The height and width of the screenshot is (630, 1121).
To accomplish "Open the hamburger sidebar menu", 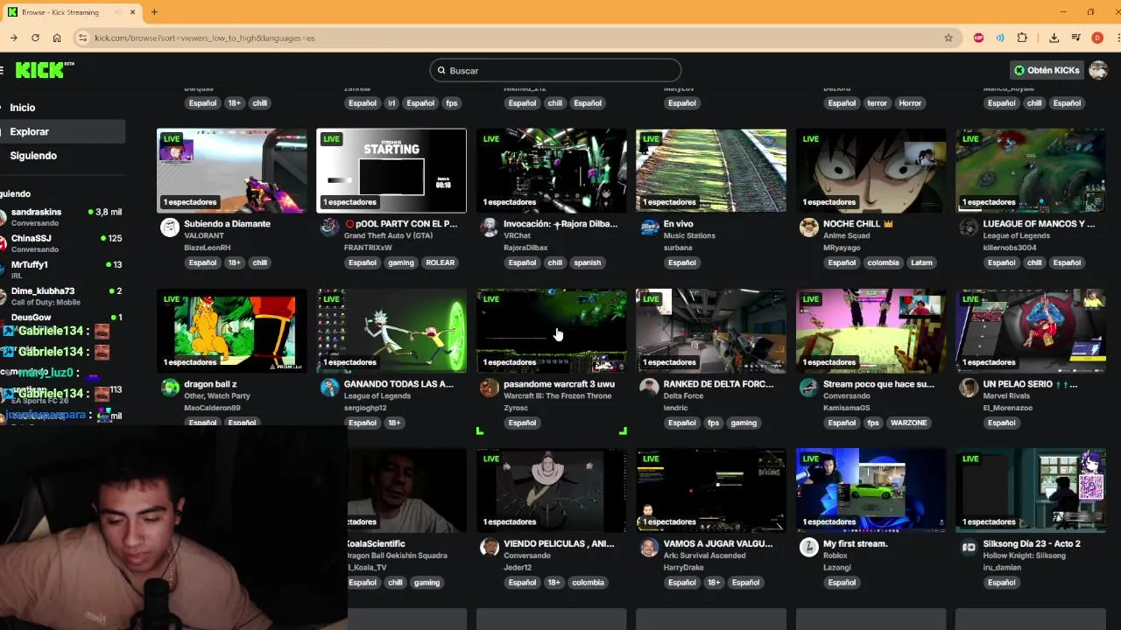I will 3,70.
